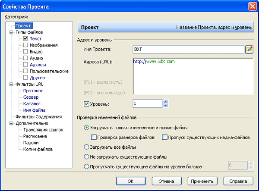Open the Пароли settings
Viewport: 259px width, 191px height.
point(31,143)
